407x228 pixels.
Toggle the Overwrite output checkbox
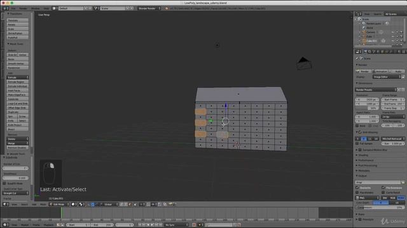click(357, 187)
